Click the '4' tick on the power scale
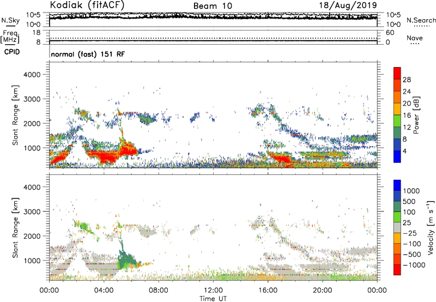This screenshot has width=436, height=302. click(404, 151)
